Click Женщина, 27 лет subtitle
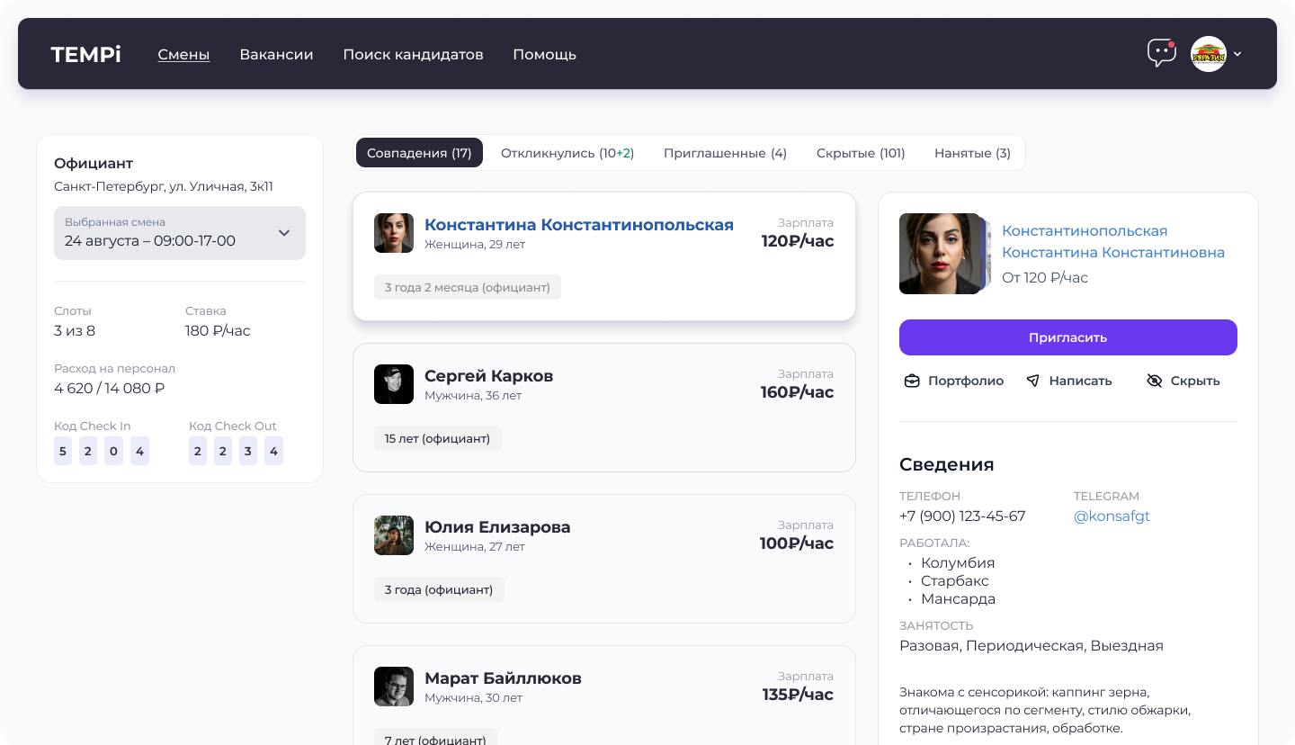1295x745 pixels. [475, 547]
